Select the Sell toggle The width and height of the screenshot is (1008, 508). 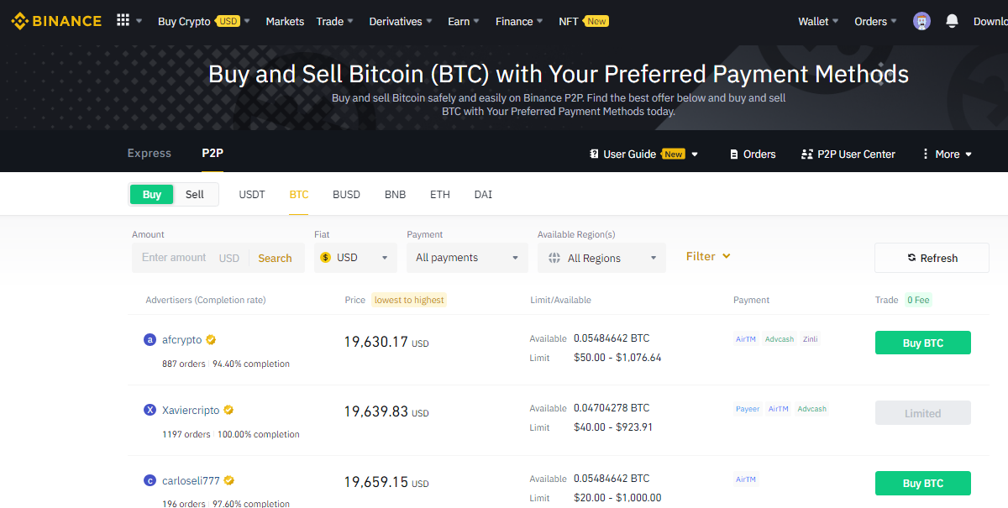(x=195, y=195)
